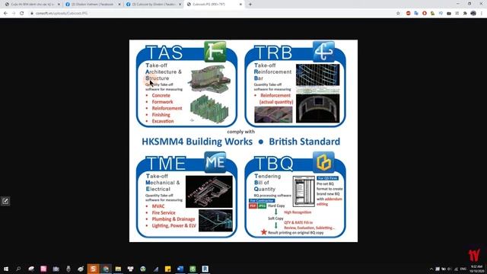The width and height of the screenshot is (487, 274).
Task: Open the camera app taskbar icon
Action: (x=56, y=269)
